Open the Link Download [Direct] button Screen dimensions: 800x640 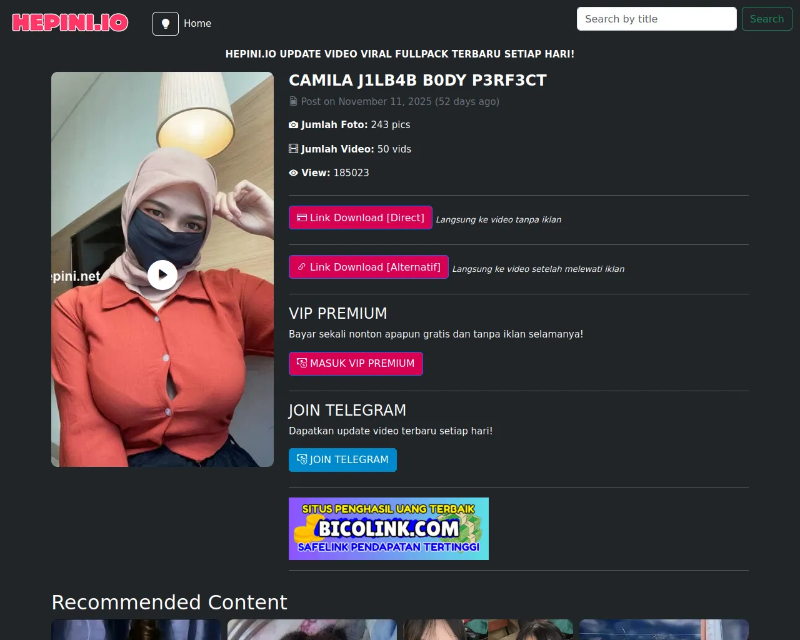361,217
